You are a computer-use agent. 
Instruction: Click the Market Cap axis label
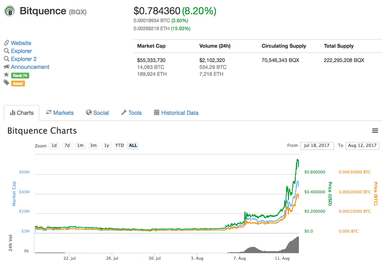coord(14,194)
